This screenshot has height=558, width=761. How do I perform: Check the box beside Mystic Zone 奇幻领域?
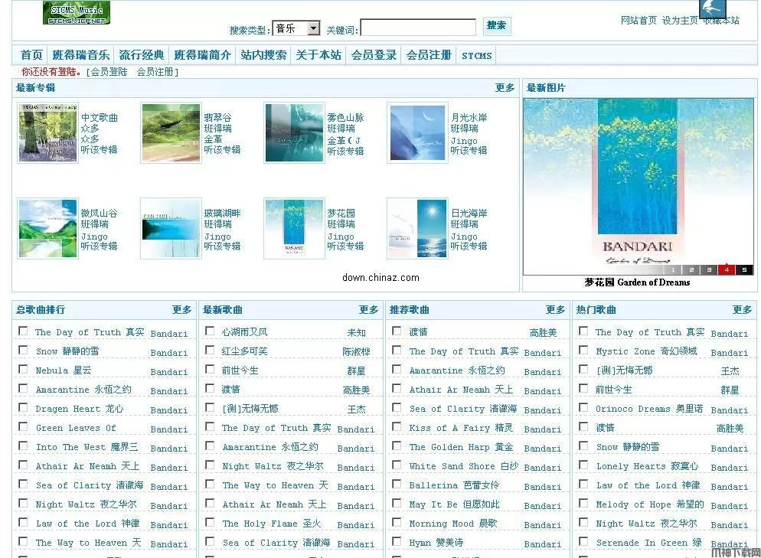[583, 352]
